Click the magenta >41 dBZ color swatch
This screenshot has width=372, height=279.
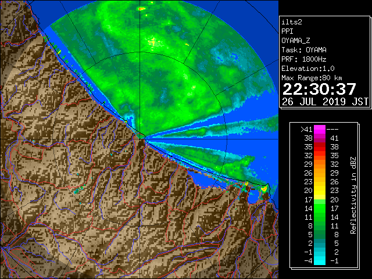point(320,129)
